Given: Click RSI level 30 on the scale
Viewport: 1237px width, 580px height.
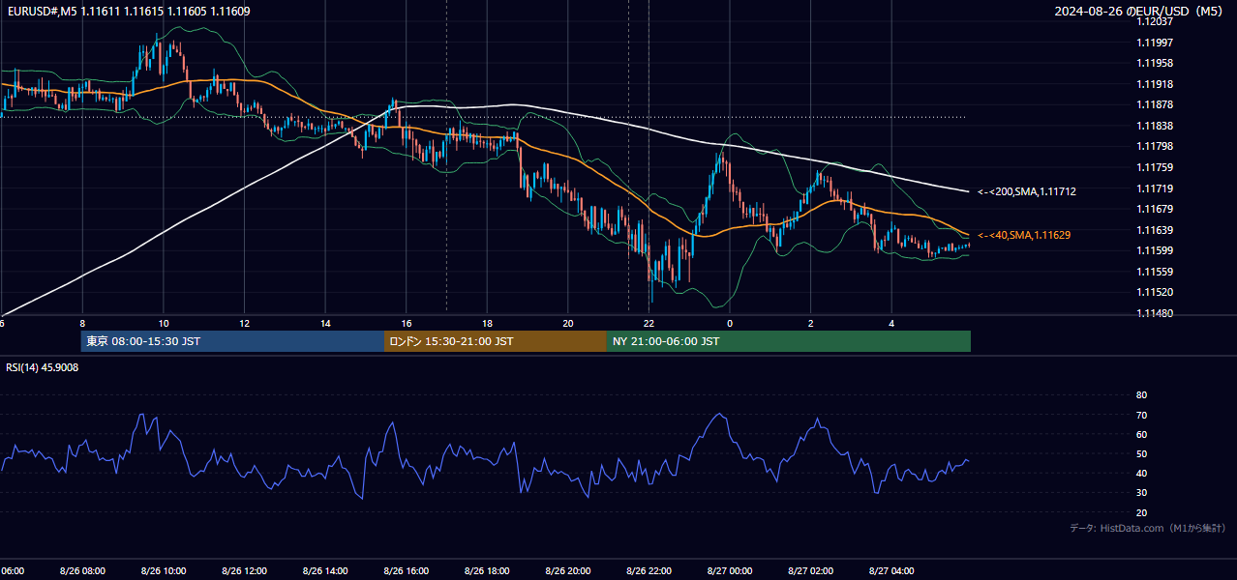Looking at the screenshot, I should click(x=1141, y=493).
